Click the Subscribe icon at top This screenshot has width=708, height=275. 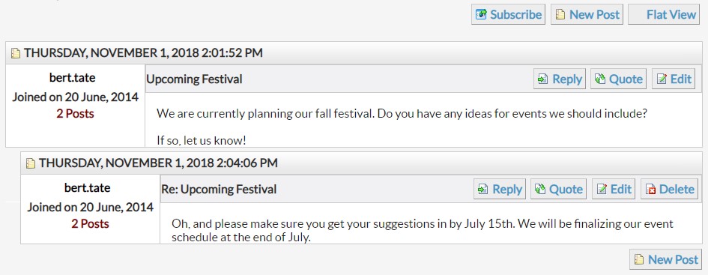click(481, 14)
